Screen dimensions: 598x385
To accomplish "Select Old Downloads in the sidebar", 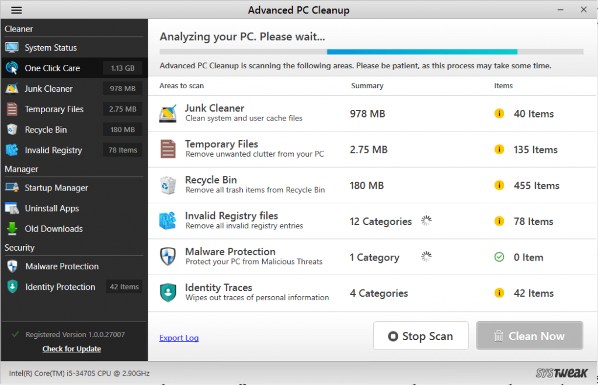I will pyautogui.click(x=54, y=228).
